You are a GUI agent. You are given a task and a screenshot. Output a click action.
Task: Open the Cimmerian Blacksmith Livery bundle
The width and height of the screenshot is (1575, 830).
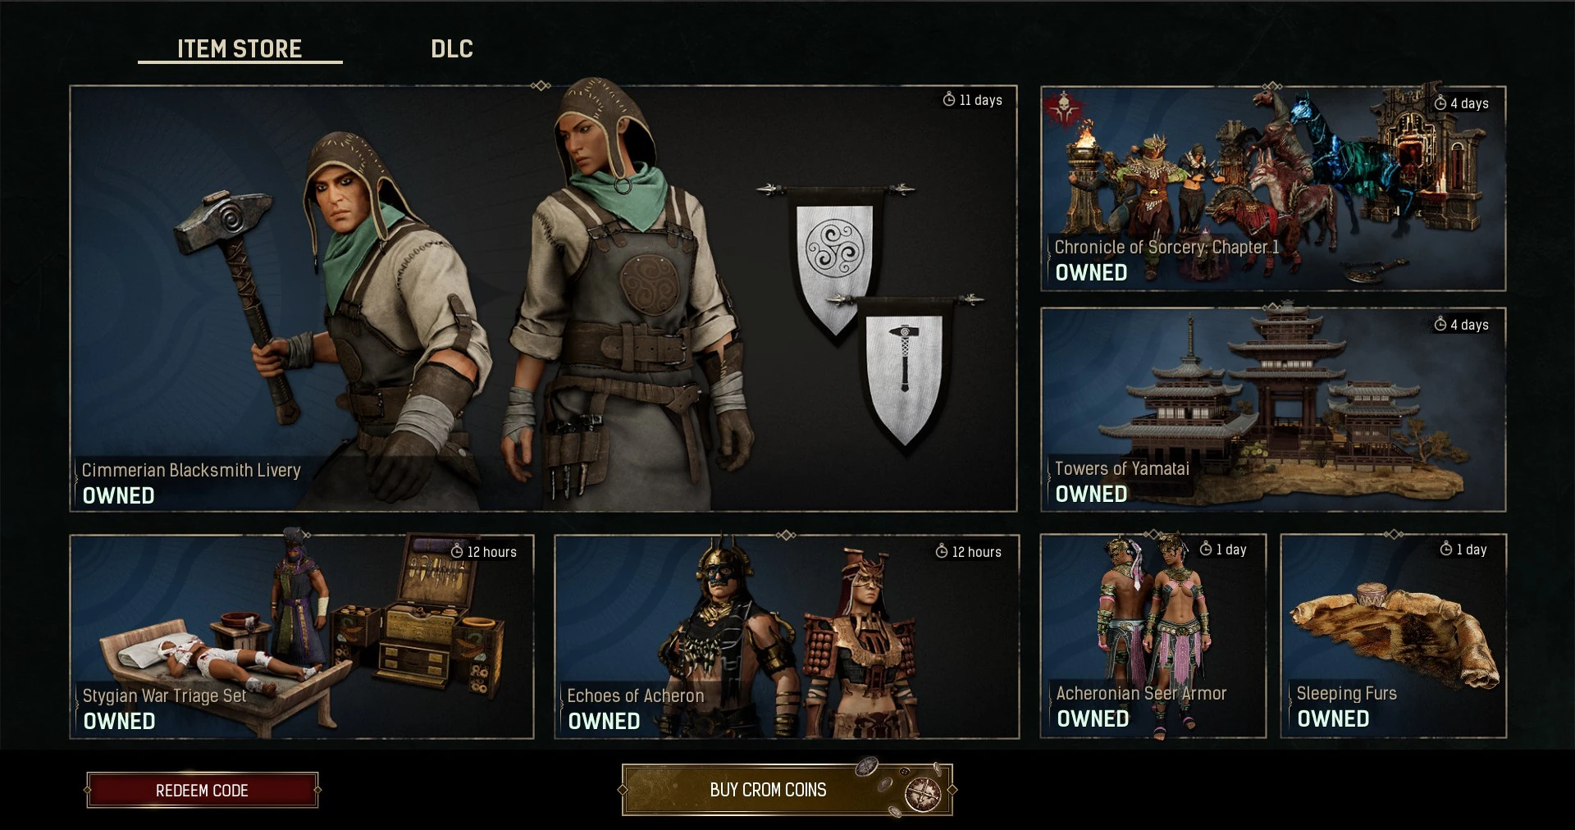[x=543, y=299]
